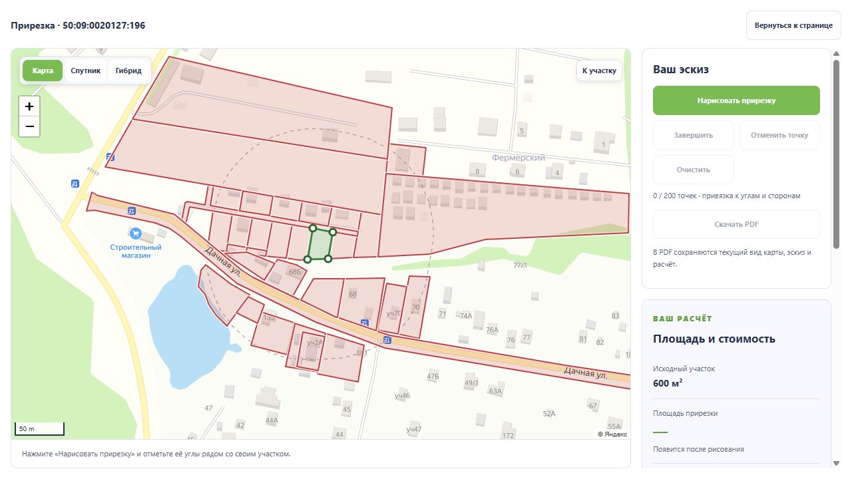This screenshot has height=479, width=852.
Task: Select the Карта map mode
Action: tap(43, 71)
